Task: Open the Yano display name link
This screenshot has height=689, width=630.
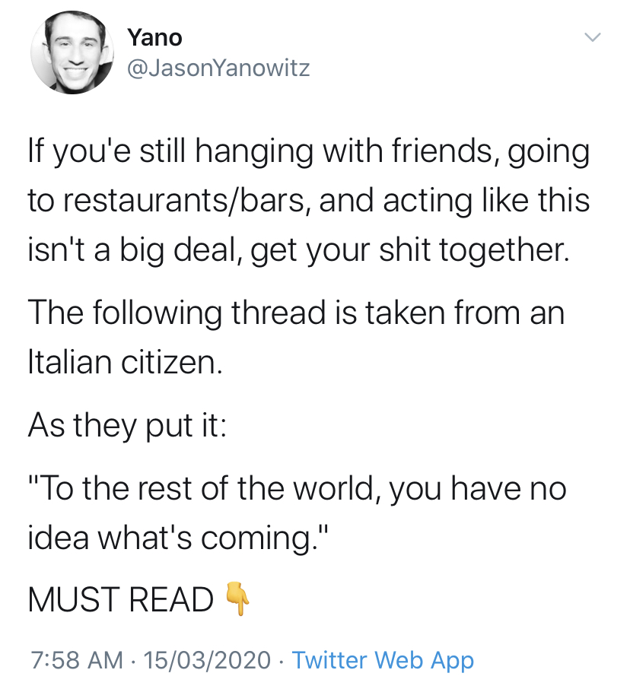Action: [x=154, y=37]
